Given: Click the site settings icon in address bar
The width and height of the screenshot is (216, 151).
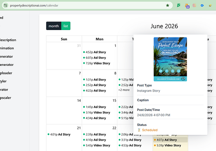Looking at the screenshot, I should (x=6, y=5).
